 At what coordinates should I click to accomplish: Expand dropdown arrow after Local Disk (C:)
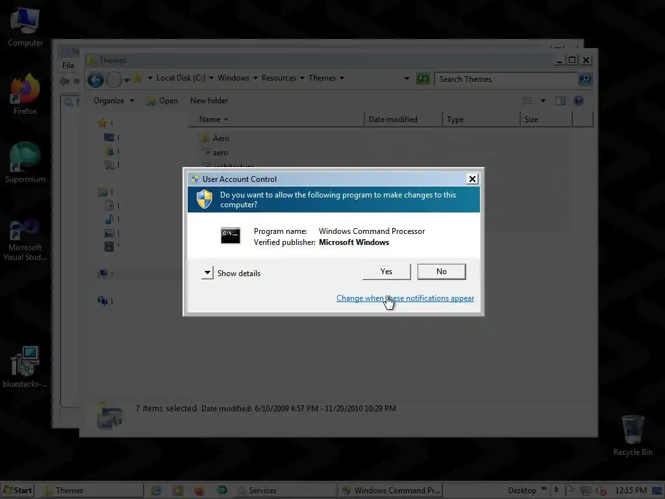click(211, 78)
